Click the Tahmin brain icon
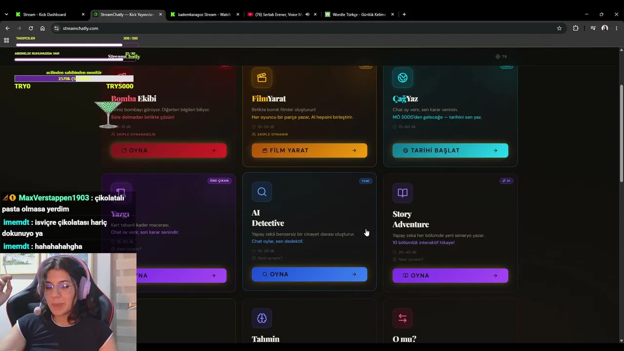624x351 pixels. pos(262,318)
